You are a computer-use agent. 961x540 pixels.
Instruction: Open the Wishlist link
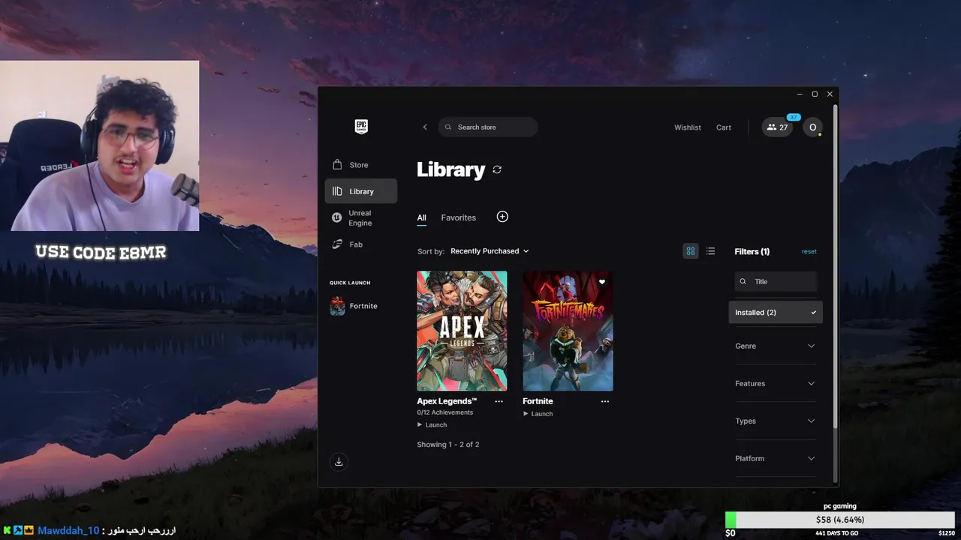pyautogui.click(x=688, y=127)
